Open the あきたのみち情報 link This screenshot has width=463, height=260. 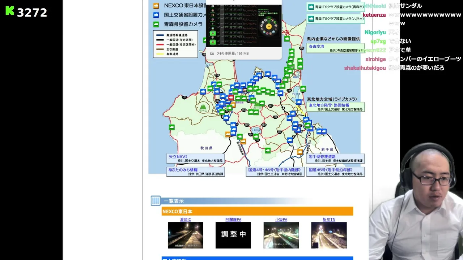(183, 170)
